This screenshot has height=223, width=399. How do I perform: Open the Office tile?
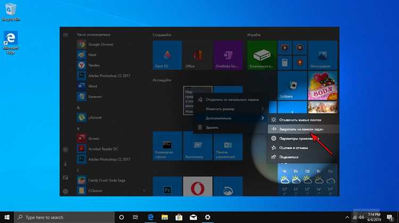197,55
